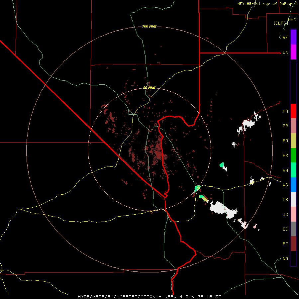Click the RF purple legend swatch
The width and height of the screenshot is (299, 299).
point(293,37)
